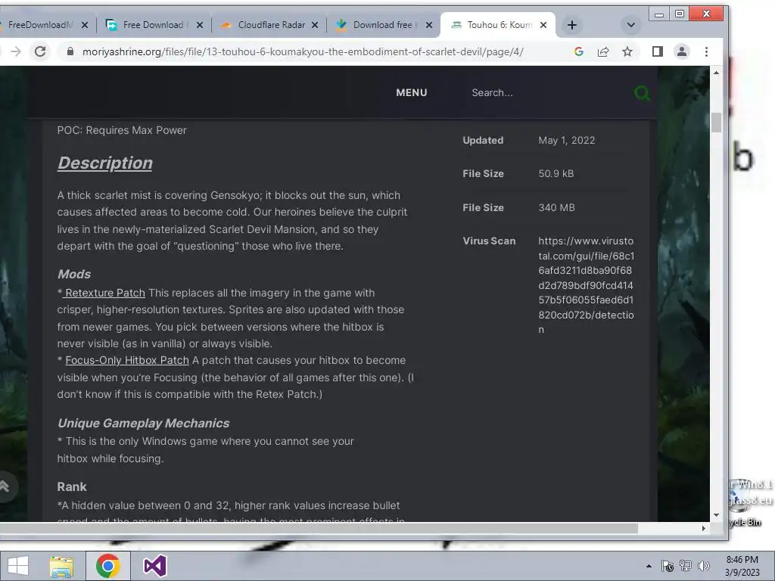Bookmark this page with the star
This screenshot has width=775, height=581.
tap(627, 51)
